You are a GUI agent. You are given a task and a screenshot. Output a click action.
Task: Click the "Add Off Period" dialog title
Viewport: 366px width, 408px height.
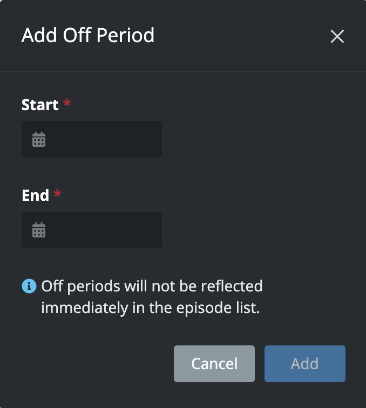coord(88,36)
